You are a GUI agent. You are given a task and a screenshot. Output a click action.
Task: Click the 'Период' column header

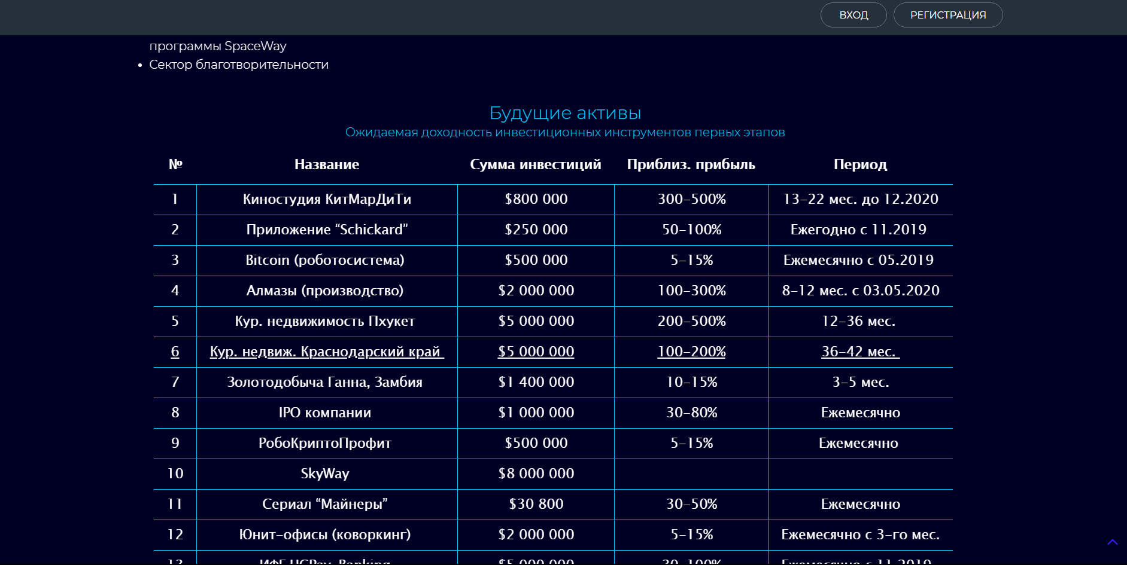[x=860, y=164]
